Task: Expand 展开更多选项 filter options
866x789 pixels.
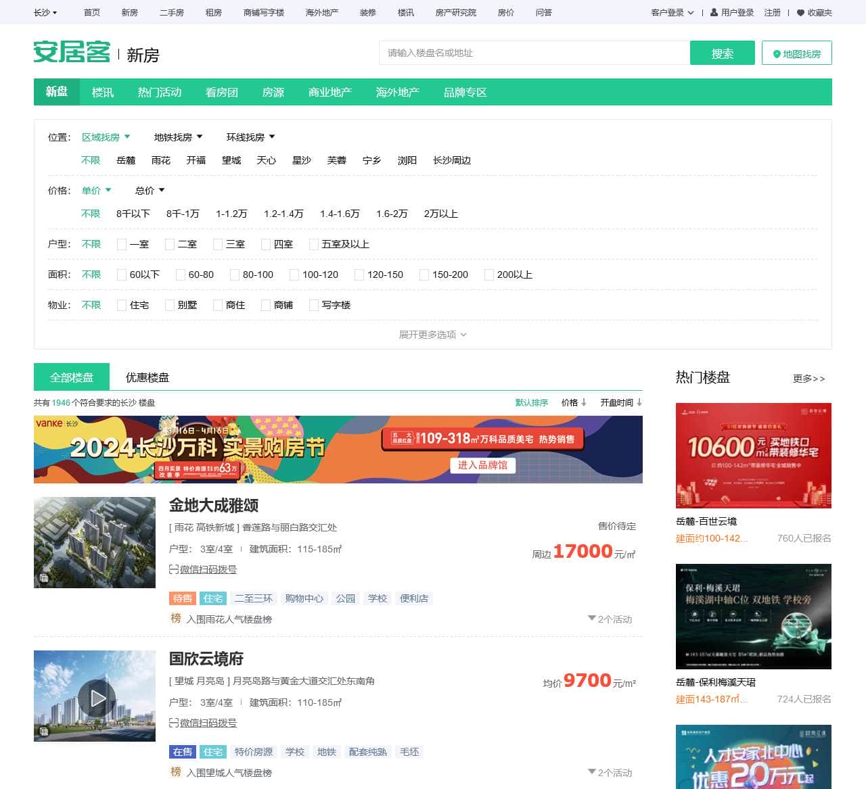Action: pyautogui.click(x=433, y=335)
